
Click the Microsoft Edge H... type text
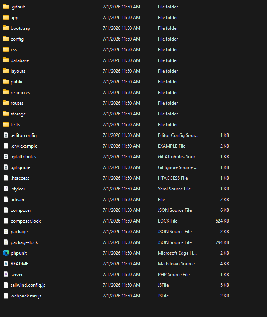tap(177, 253)
